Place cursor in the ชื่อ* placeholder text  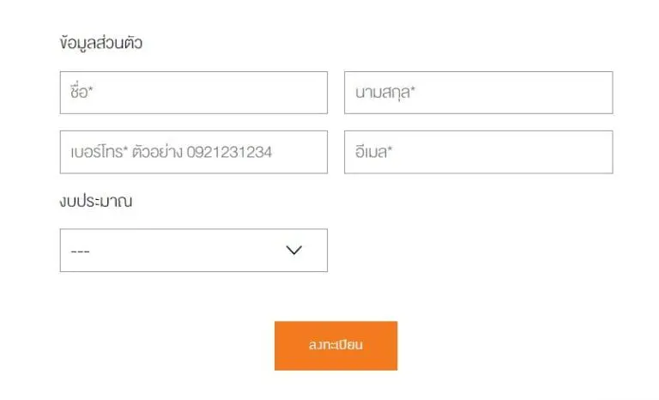[x=82, y=91]
